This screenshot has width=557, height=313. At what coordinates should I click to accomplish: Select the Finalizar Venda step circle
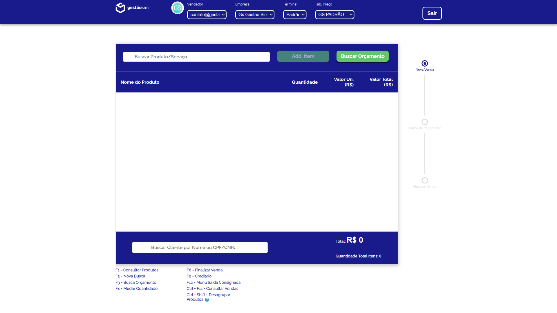[x=425, y=180]
